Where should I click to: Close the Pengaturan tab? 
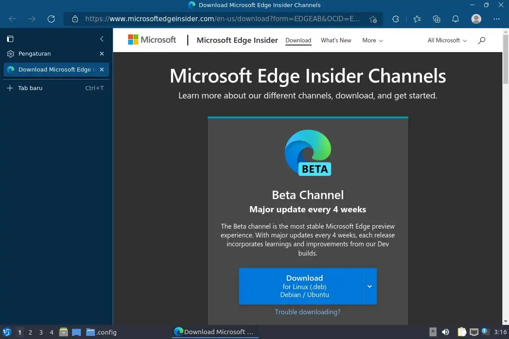pyautogui.click(x=102, y=53)
